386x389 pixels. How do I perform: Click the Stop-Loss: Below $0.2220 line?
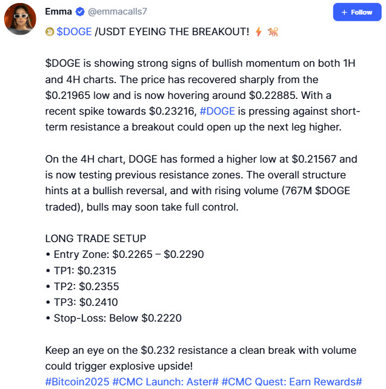coord(114,318)
